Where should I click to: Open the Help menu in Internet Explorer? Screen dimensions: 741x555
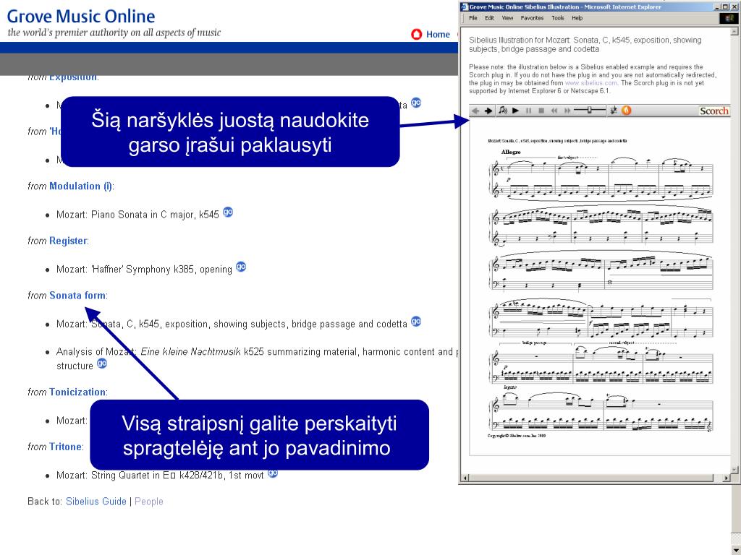pos(577,18)
